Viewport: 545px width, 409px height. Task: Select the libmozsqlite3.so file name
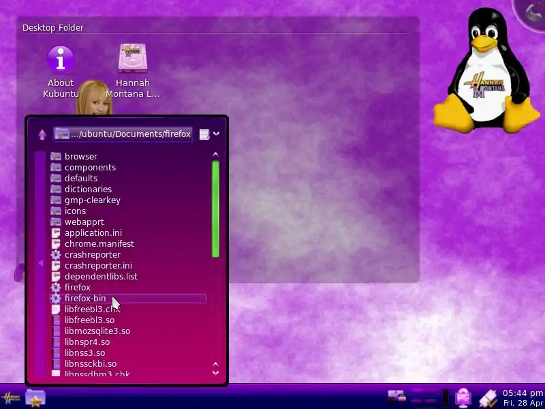point(97,331)
